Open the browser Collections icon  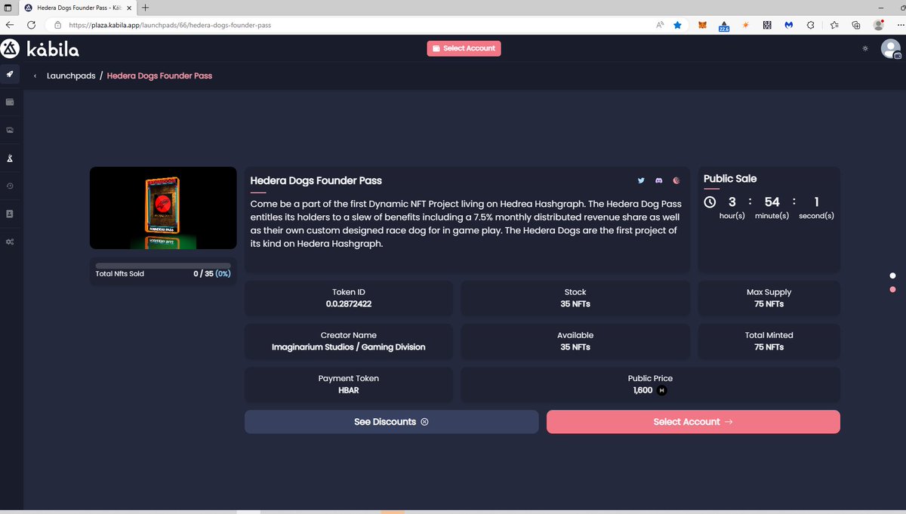(856, 25)
